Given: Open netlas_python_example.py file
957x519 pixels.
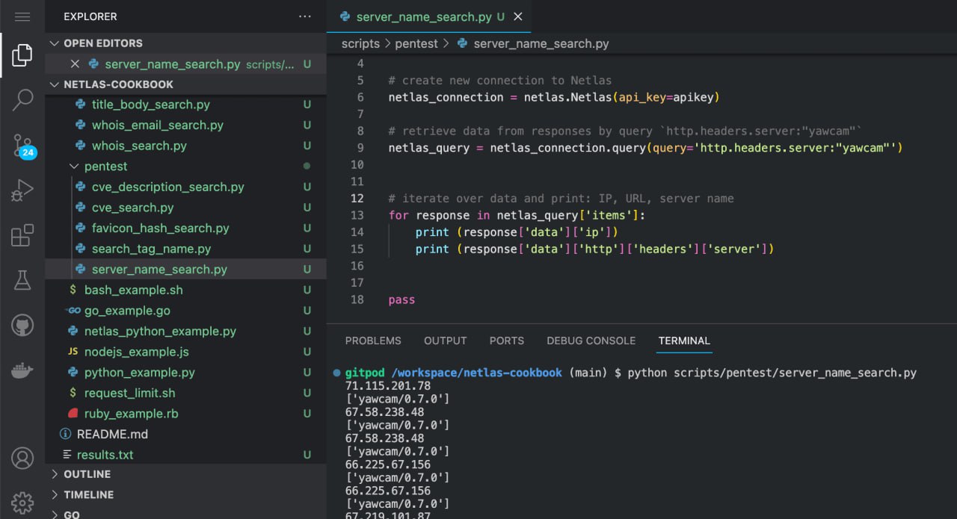Looking at the screenshot, I should pyautogui.click(x=185, y=331).
